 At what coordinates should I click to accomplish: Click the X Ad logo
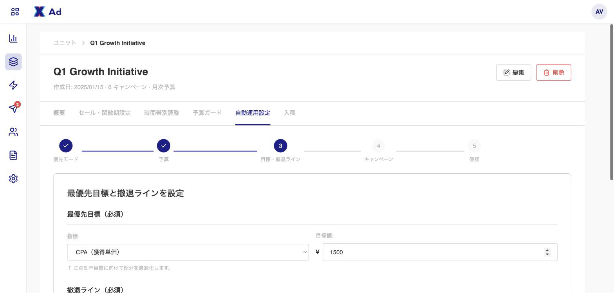(x=47, y=12)
